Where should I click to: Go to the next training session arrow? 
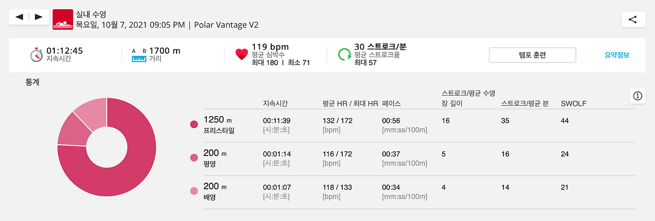[38, 17]
